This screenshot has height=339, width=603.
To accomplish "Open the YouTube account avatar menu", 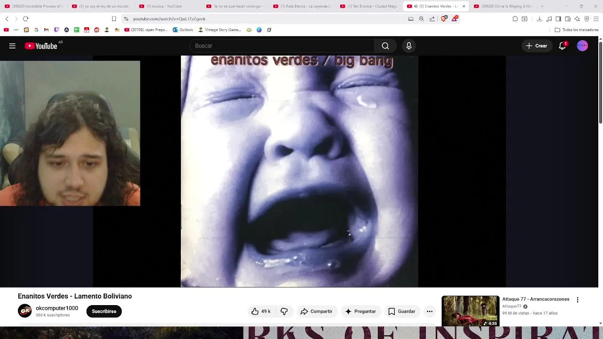I will 582,46.
